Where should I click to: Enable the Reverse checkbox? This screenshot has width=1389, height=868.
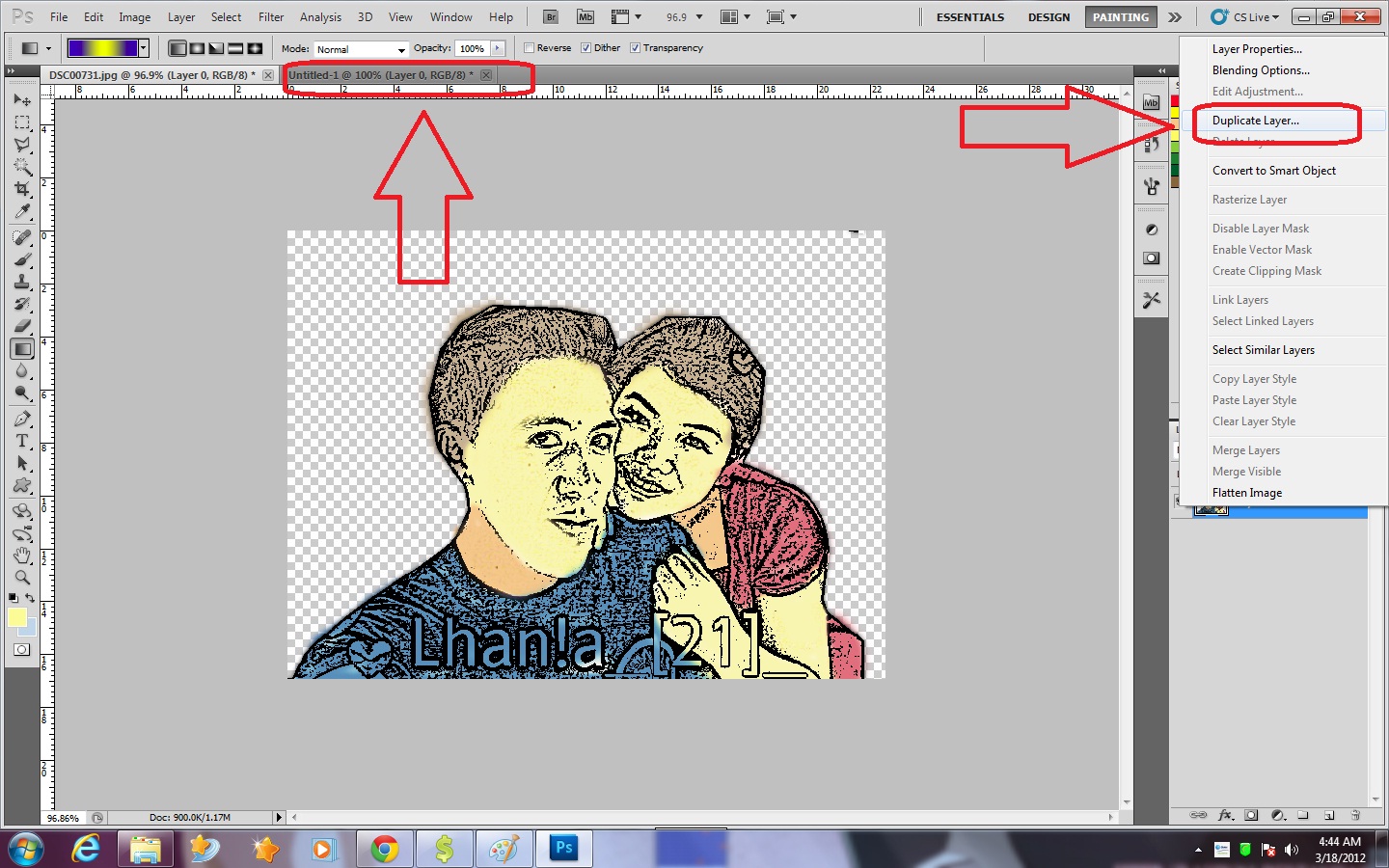[531, 47]
